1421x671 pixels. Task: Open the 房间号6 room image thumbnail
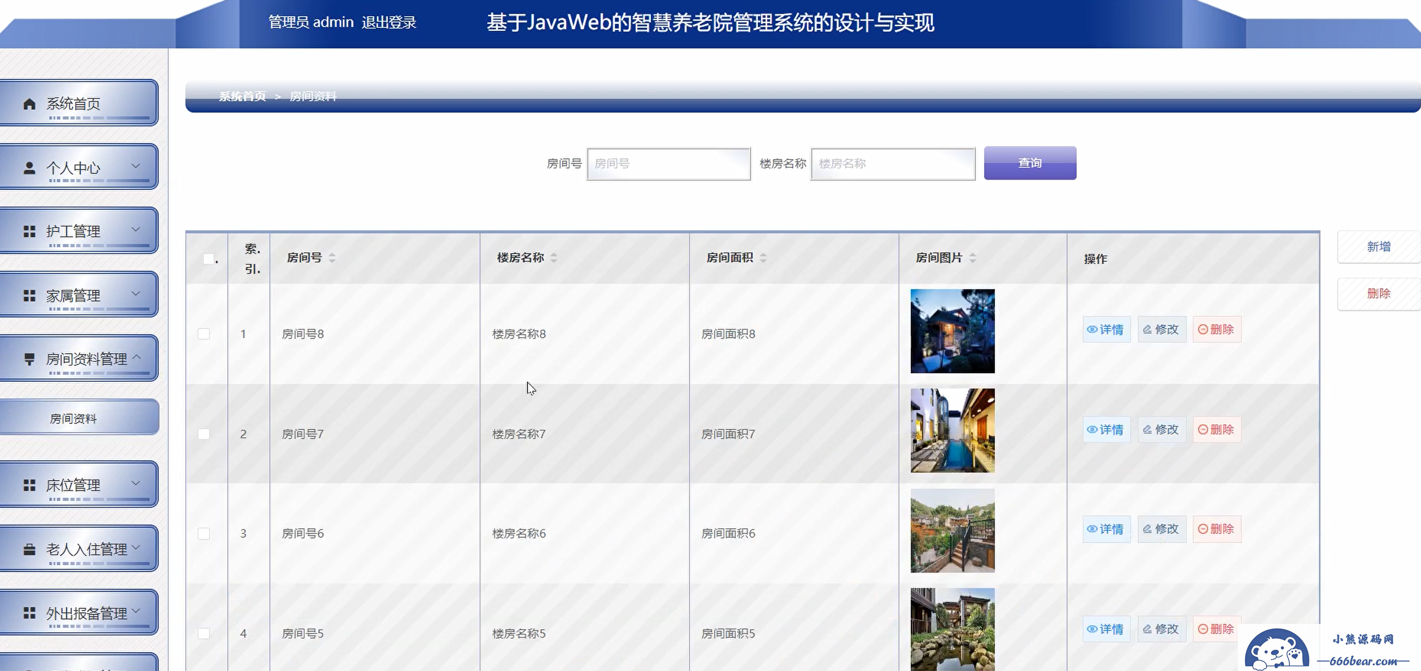click(953, 530)
